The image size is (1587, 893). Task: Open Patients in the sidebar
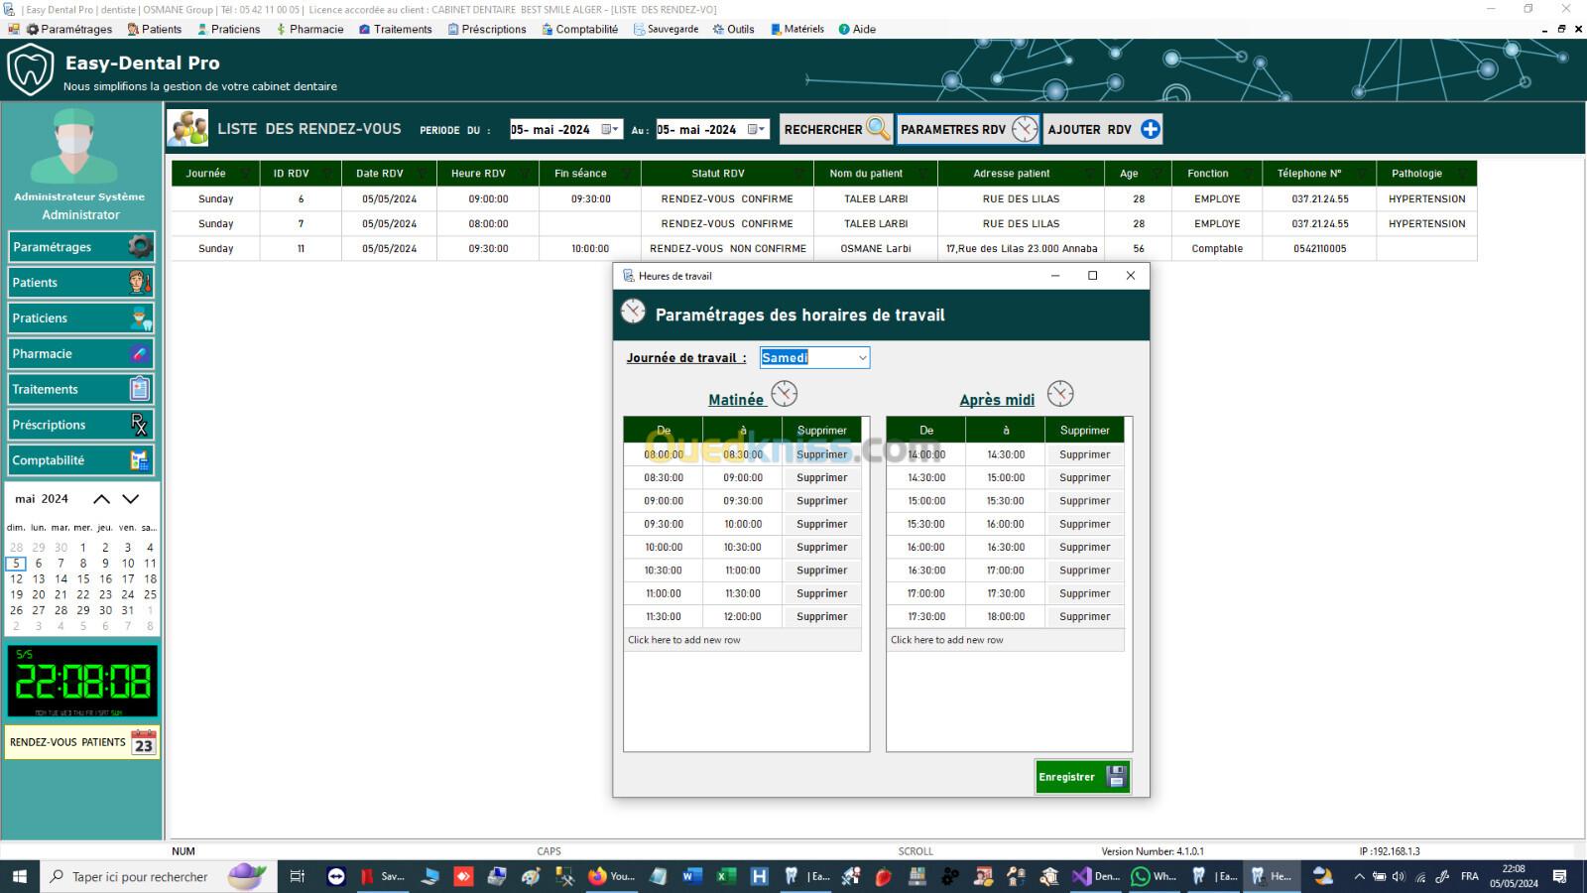pyautogui.click(x=81, y=283)
